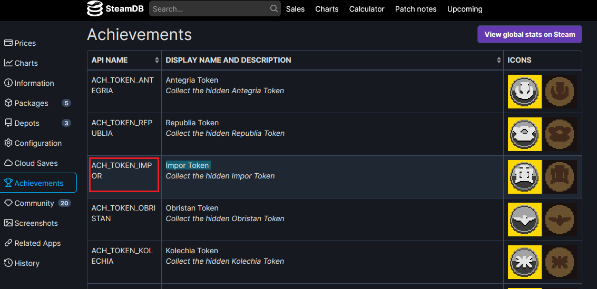Click the Obristan Token locked icon
This screenshot has height=289, width=597.
561,220
